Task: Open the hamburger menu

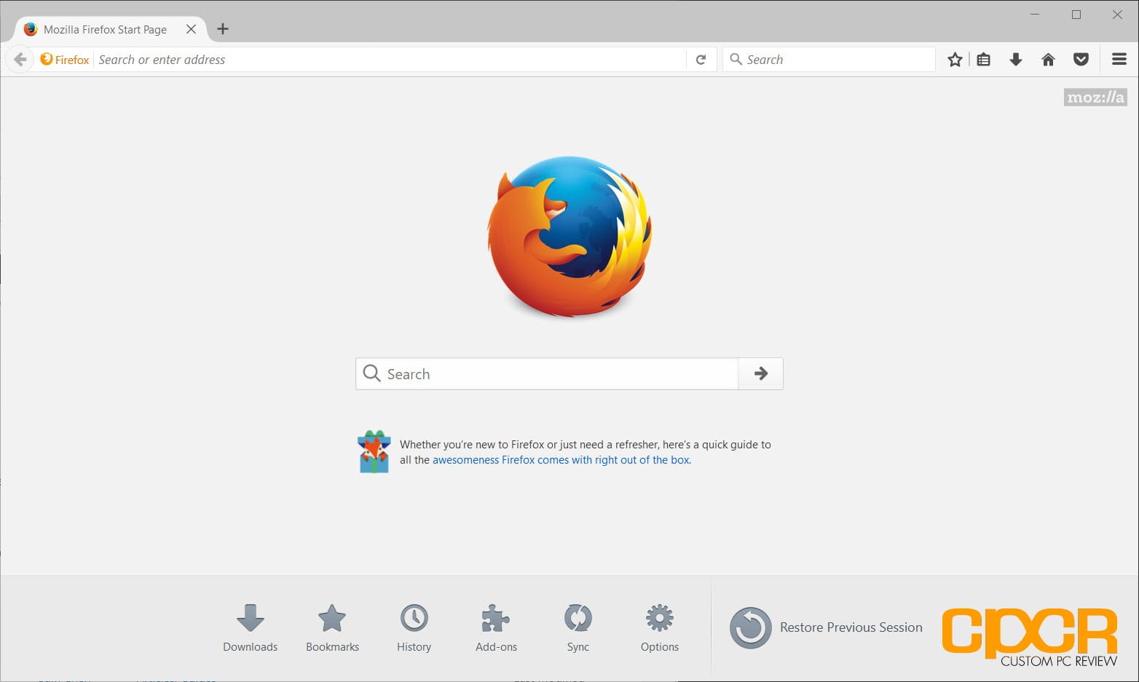Action: pyautogui.click(x=1119, y=60)
